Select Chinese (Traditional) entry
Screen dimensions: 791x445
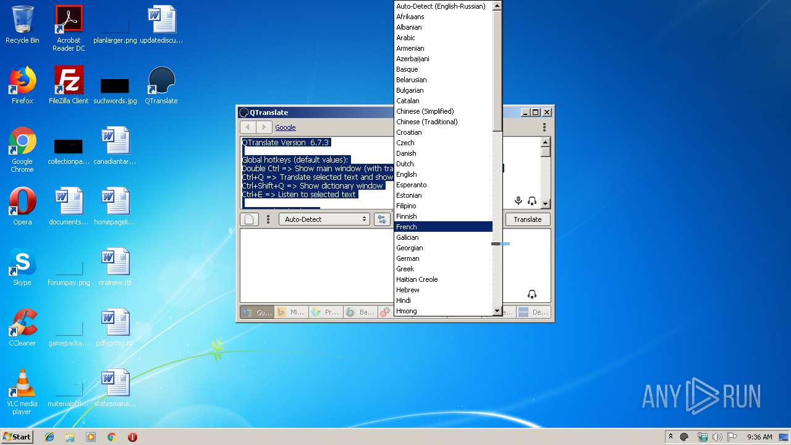pos(443,122)
